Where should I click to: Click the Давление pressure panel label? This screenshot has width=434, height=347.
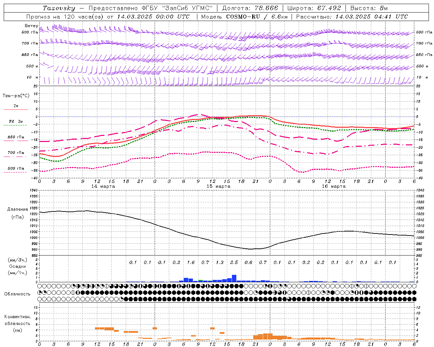point(18,209)
